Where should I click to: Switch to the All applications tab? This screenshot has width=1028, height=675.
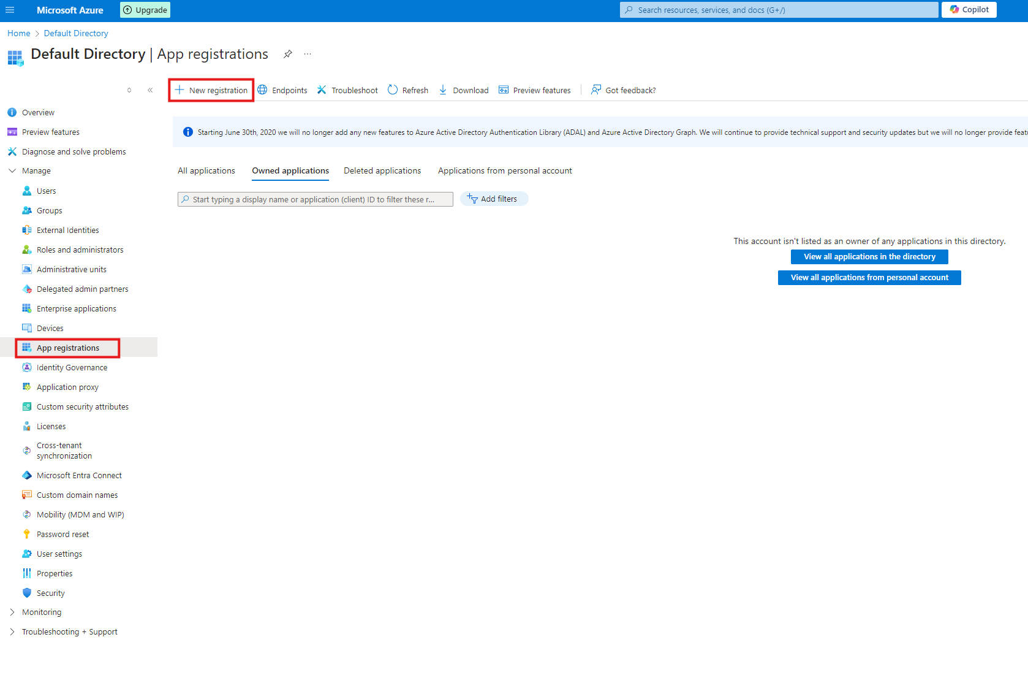point(206,171)
